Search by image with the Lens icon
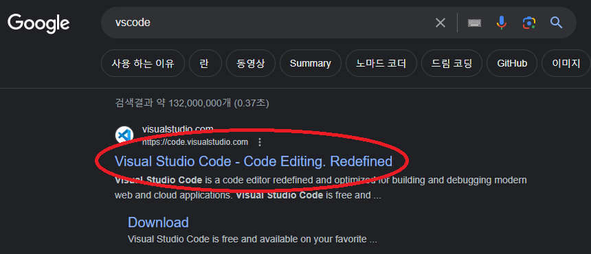Viewport: 591px width, 254px height. tap(529, 23)
